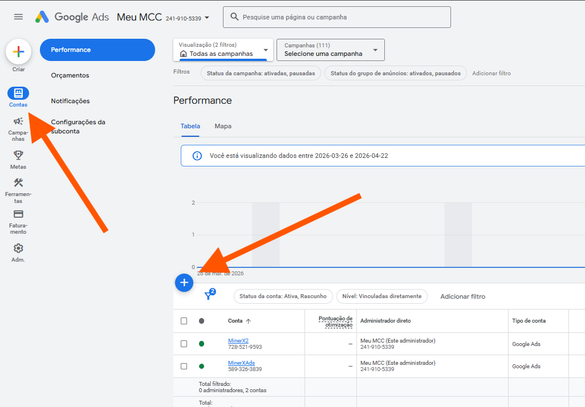Click Adicionar filtro beside campaign filters
The image size is (585, 407).
coord(491,74)
